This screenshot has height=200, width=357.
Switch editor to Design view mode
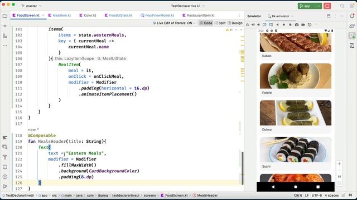tap(235, 23)
